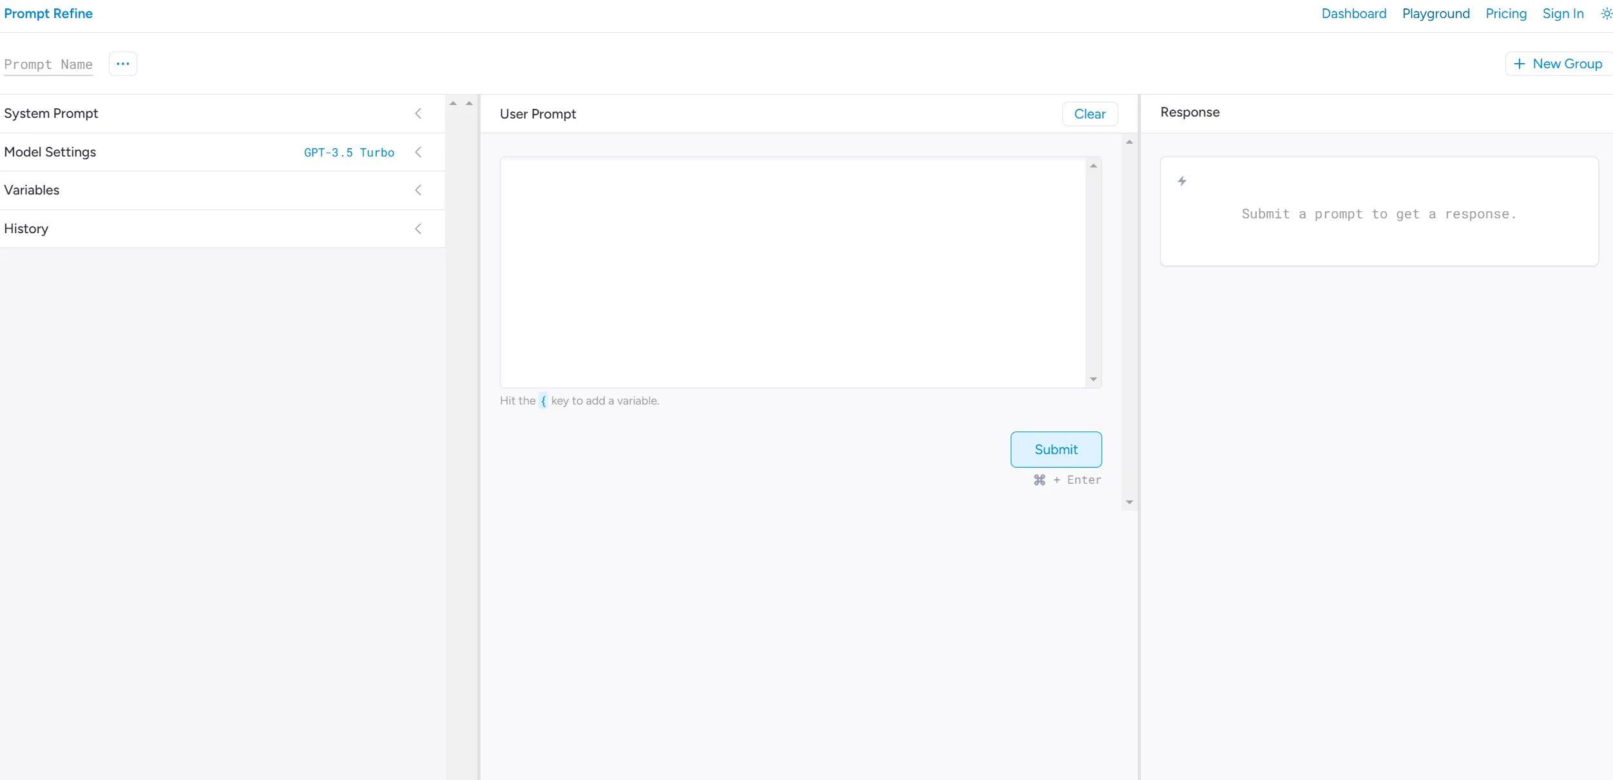Open the Pricing page
Screen dimensions: 1613x780
(1506, 13)
